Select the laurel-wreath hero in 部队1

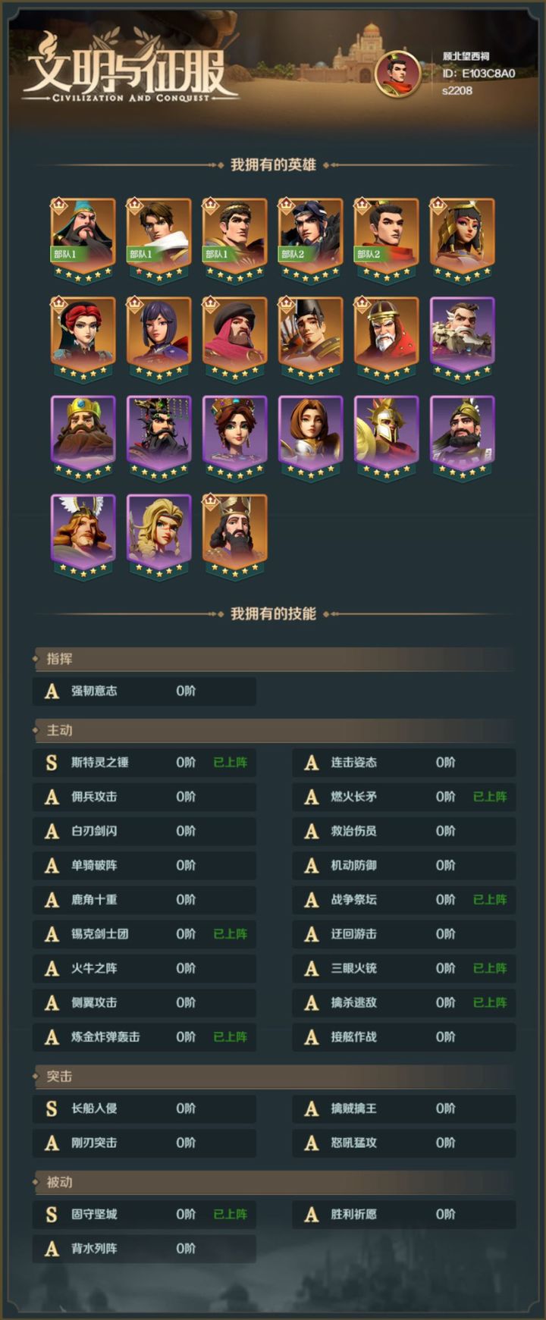tap(235, 240)
